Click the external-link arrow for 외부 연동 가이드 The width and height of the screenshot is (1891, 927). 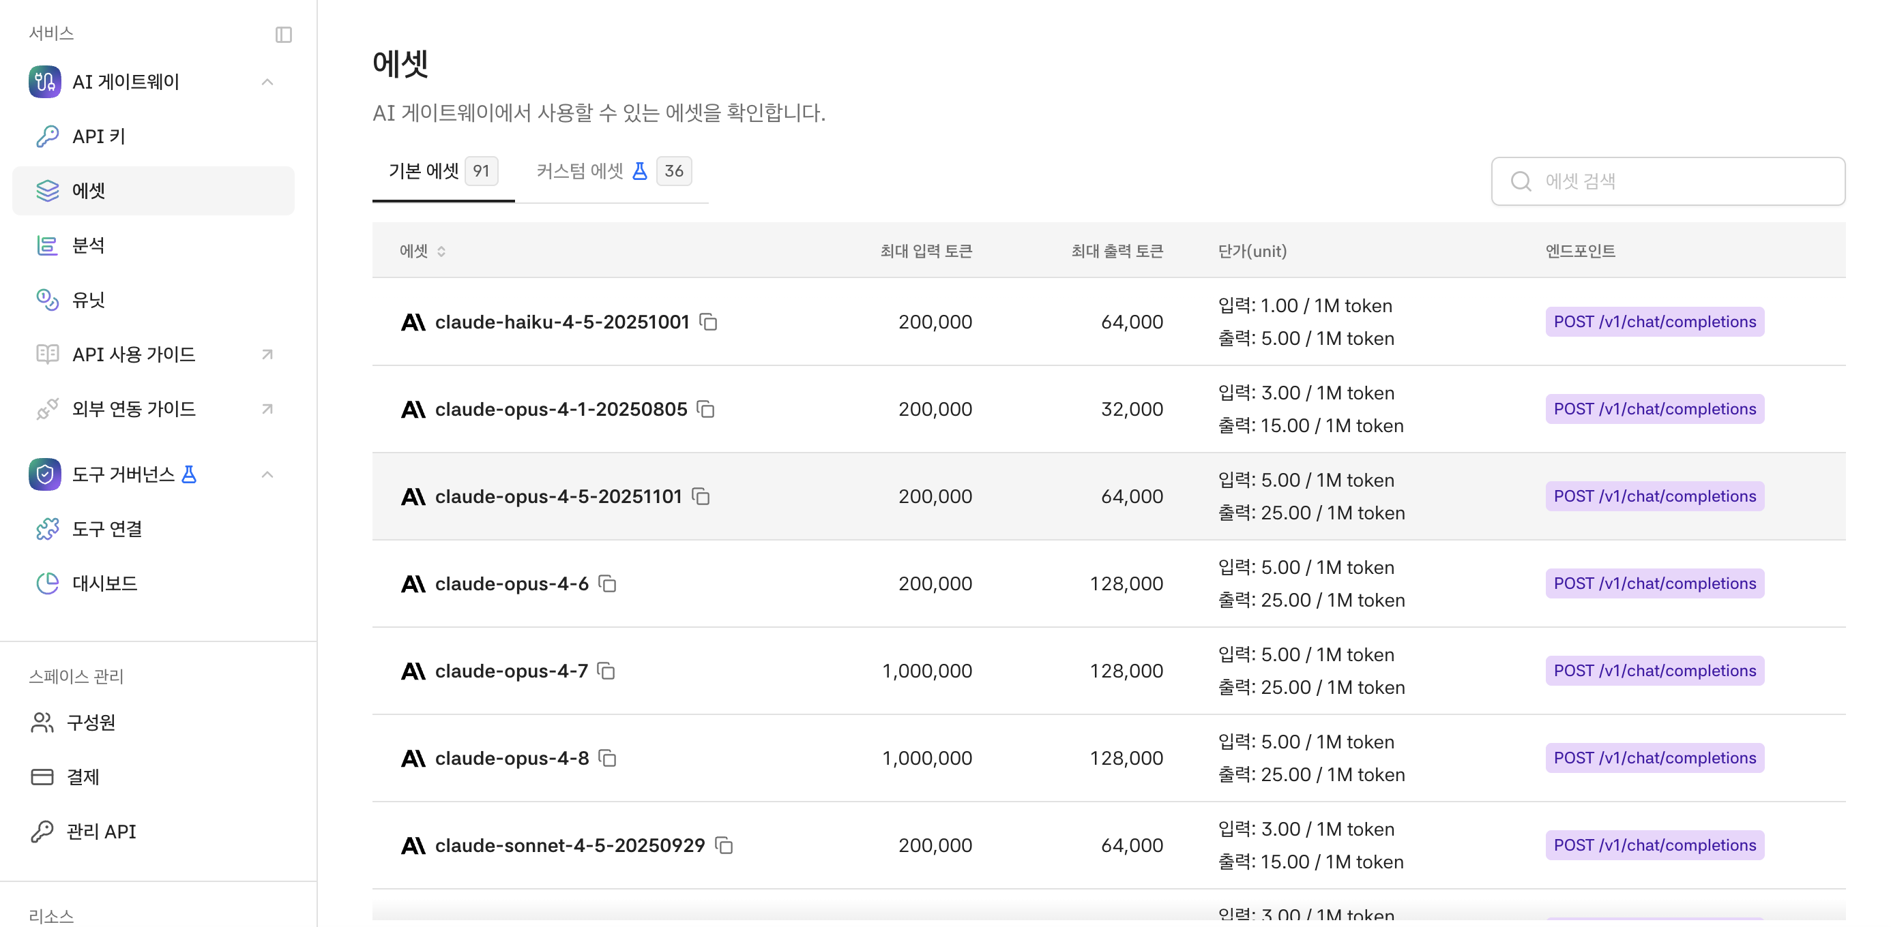(x=267, y=409)
